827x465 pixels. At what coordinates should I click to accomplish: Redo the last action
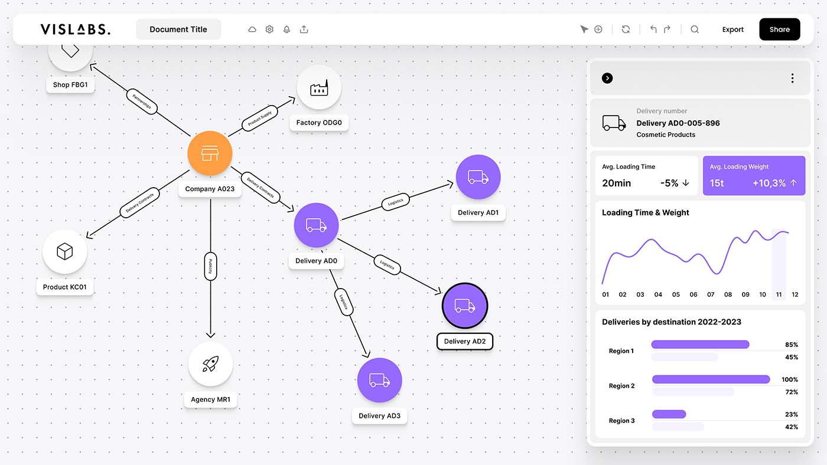coord(667,30)
